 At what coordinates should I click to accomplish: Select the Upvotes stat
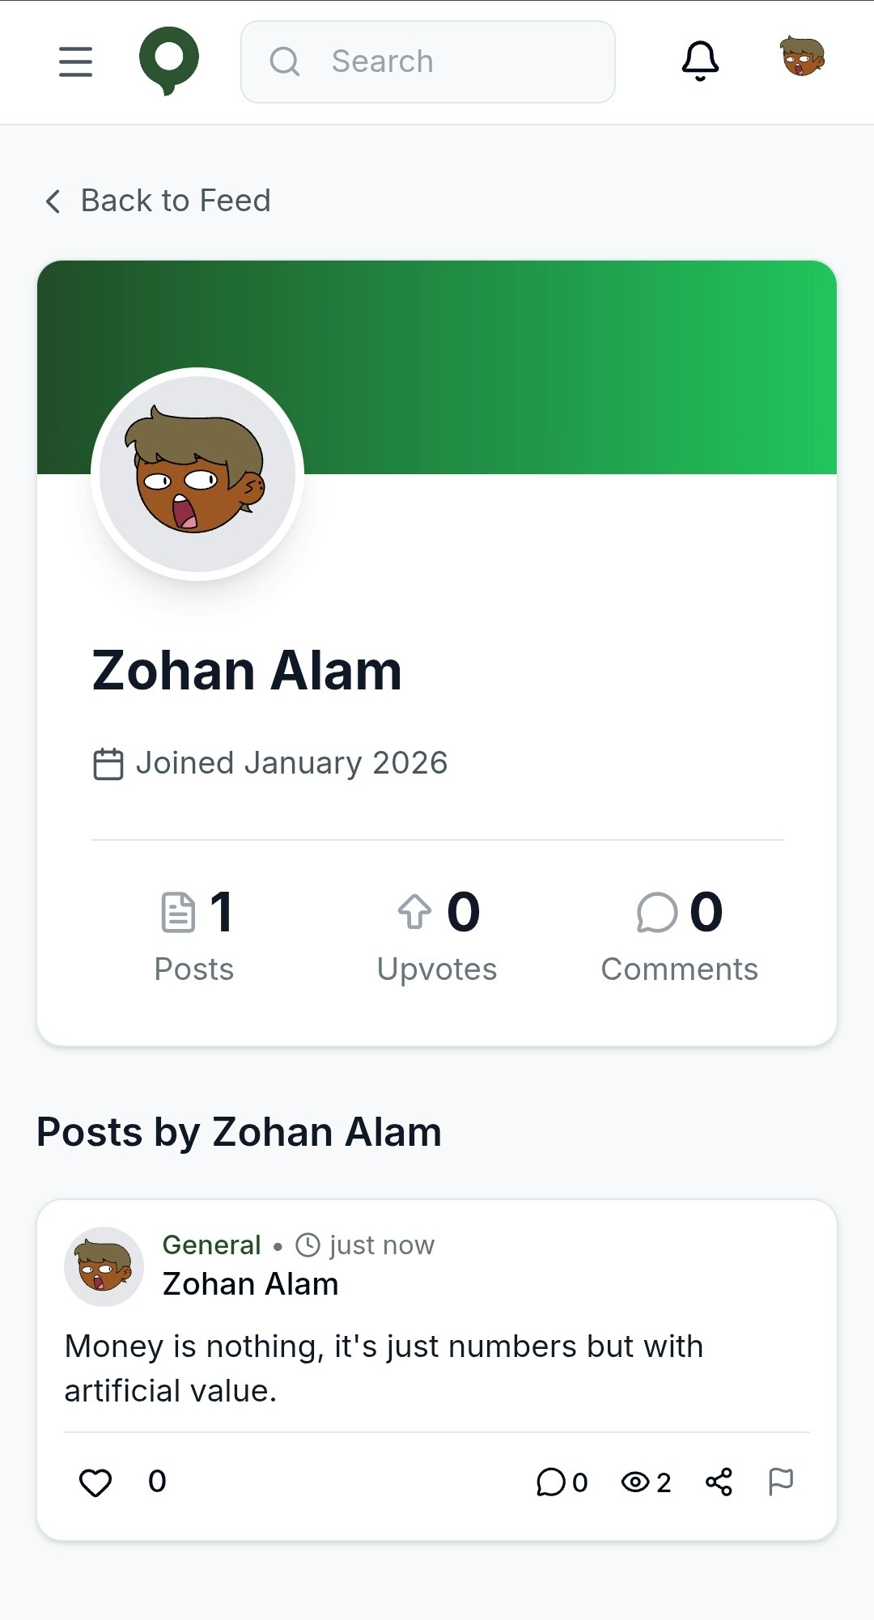tap(437, 935)
